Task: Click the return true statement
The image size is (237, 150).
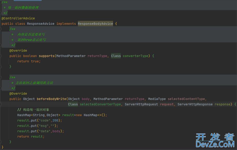Action: (x=29, y=61)
